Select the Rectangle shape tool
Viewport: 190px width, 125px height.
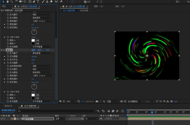tap(30, 1)
